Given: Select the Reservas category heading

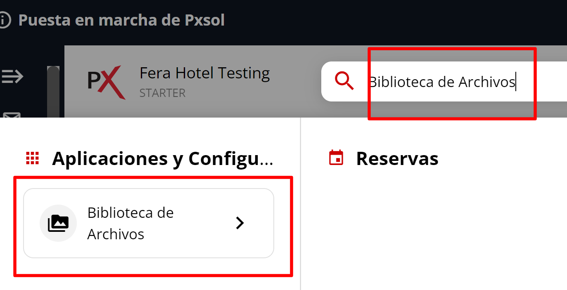Looking at the screenshot, I should 397,158.
